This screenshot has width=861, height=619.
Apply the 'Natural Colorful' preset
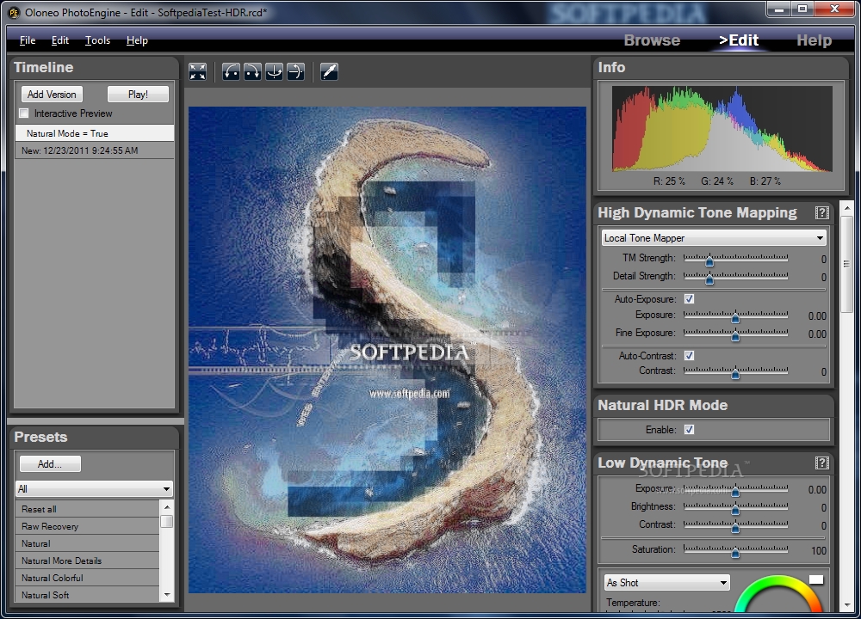[87, 578]
